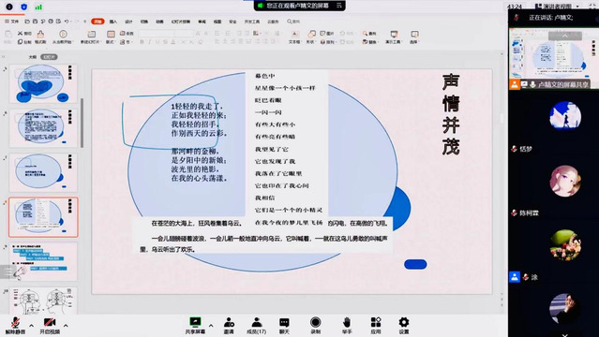
Task: Click the 邀请 invite icon
Action: coord(229,326)
